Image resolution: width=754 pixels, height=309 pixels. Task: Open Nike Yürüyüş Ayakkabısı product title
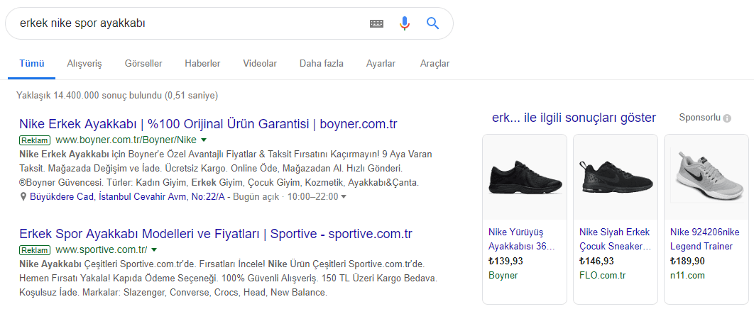522,240
